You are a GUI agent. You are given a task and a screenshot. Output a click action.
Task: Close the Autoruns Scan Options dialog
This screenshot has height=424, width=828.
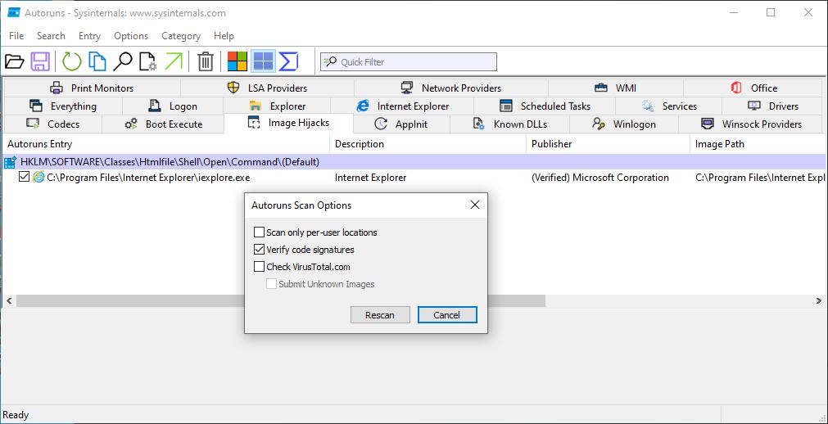coord(475,205)
